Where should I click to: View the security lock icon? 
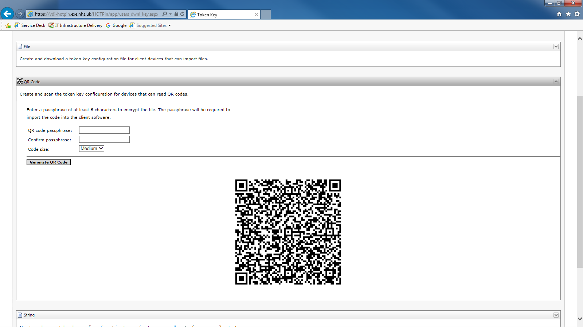[x=176, y=14]
